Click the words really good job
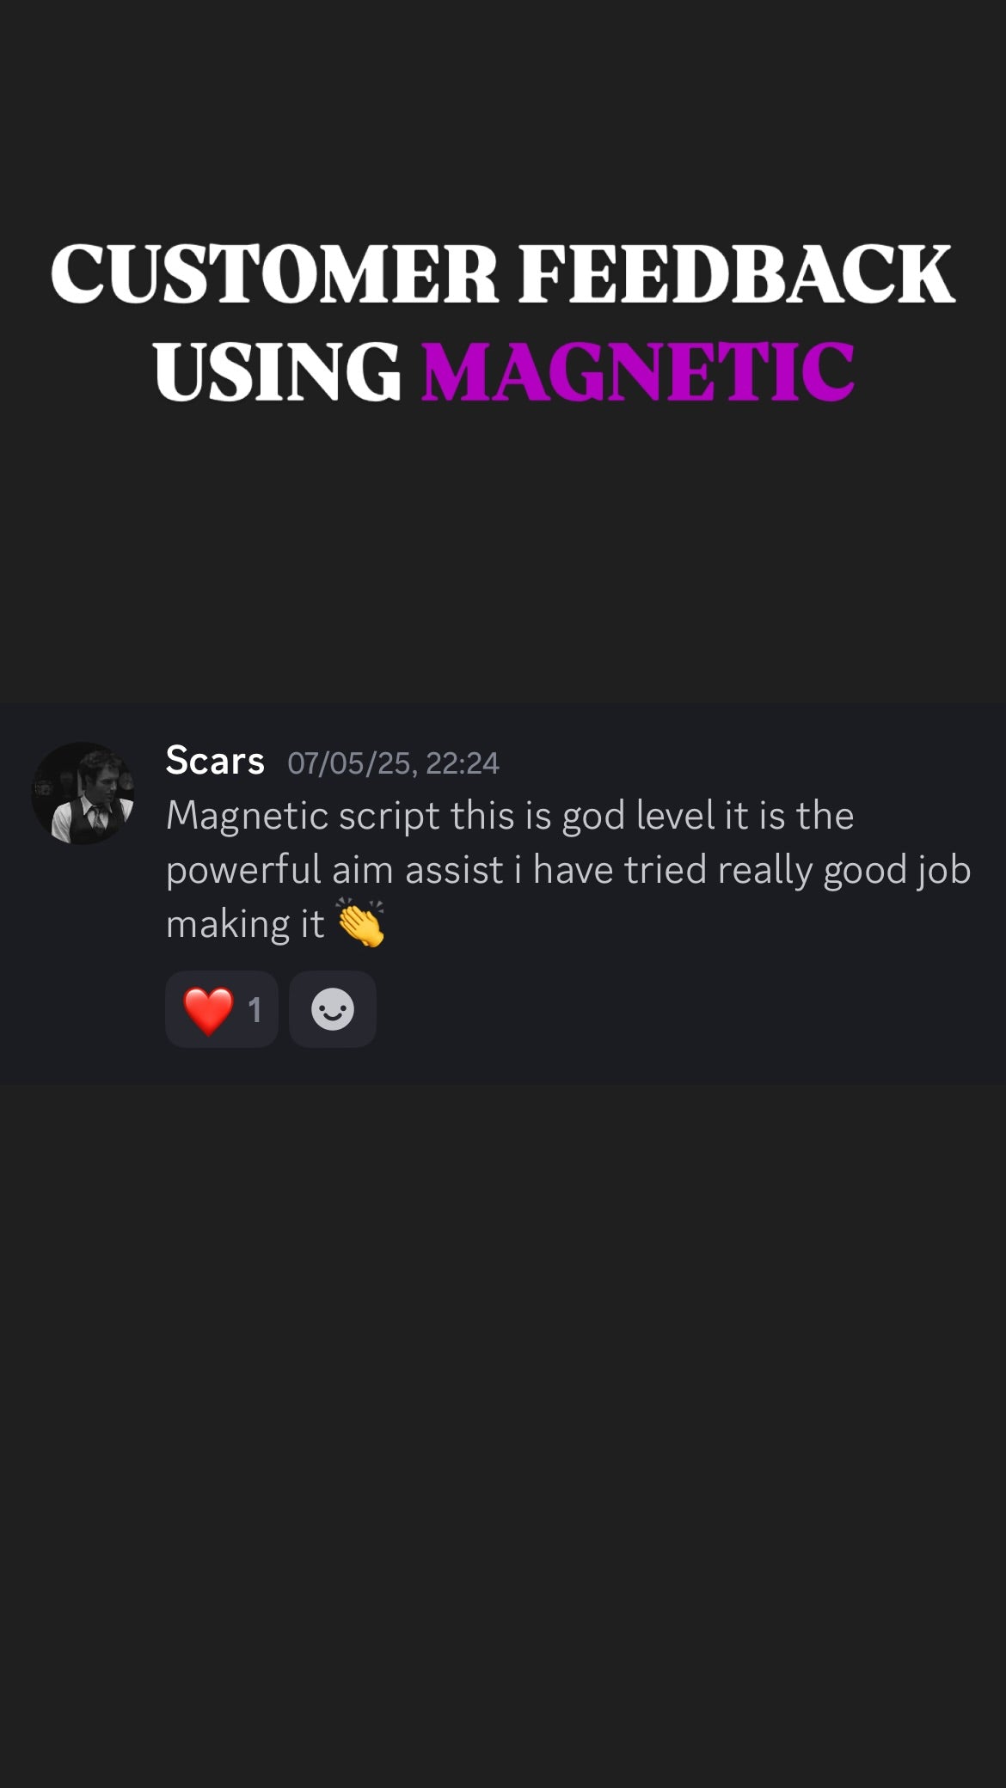Image resolution: width=1006 pixels, height=1788 pixels. coord(844,870)
